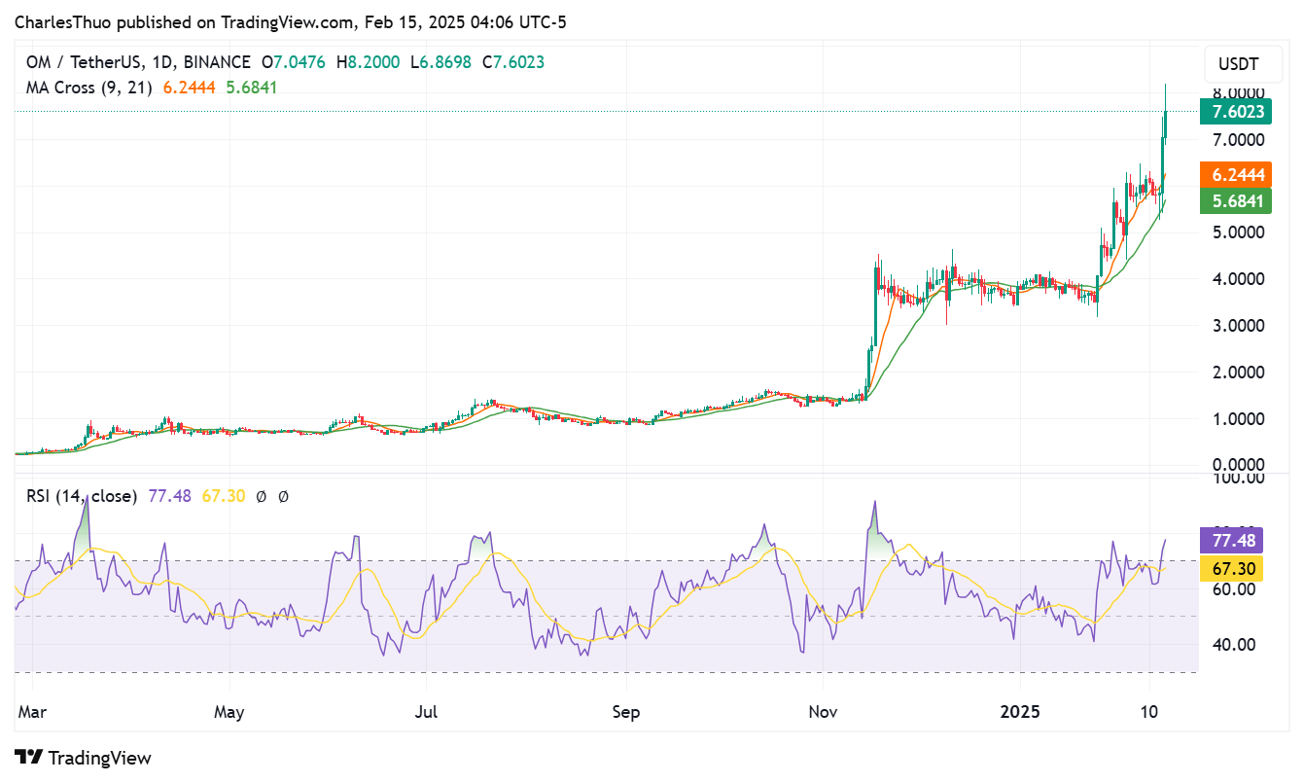This screenshot has height=783, width=1304.
Task: Click the TradingView wordmark text at bottom
Action: pyautogui.click(x=99, y=758)
